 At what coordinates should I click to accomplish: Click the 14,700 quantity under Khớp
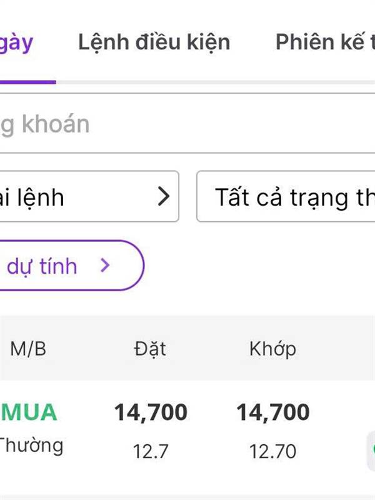272,412
